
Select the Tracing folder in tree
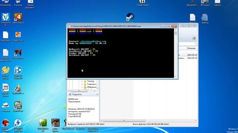click(90, 81)
